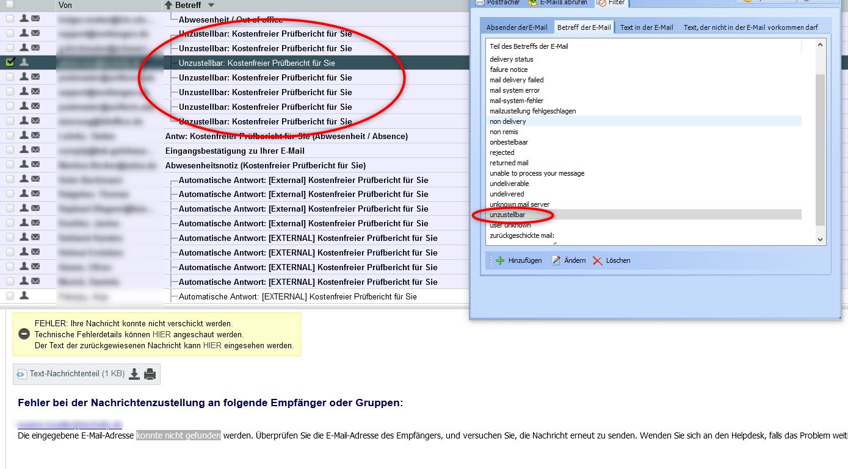This screenshot has height=469, width=848.
Task: Click Löschen to delete the filter entry
Action: (612, 260)
